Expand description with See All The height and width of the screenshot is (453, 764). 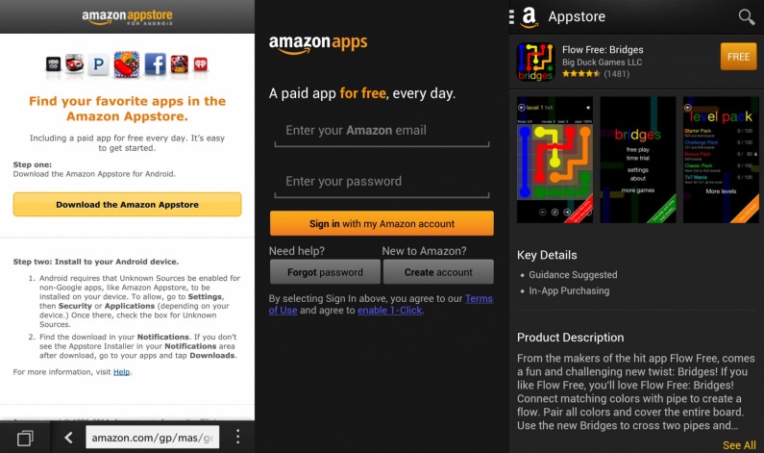tap(739, 445)
